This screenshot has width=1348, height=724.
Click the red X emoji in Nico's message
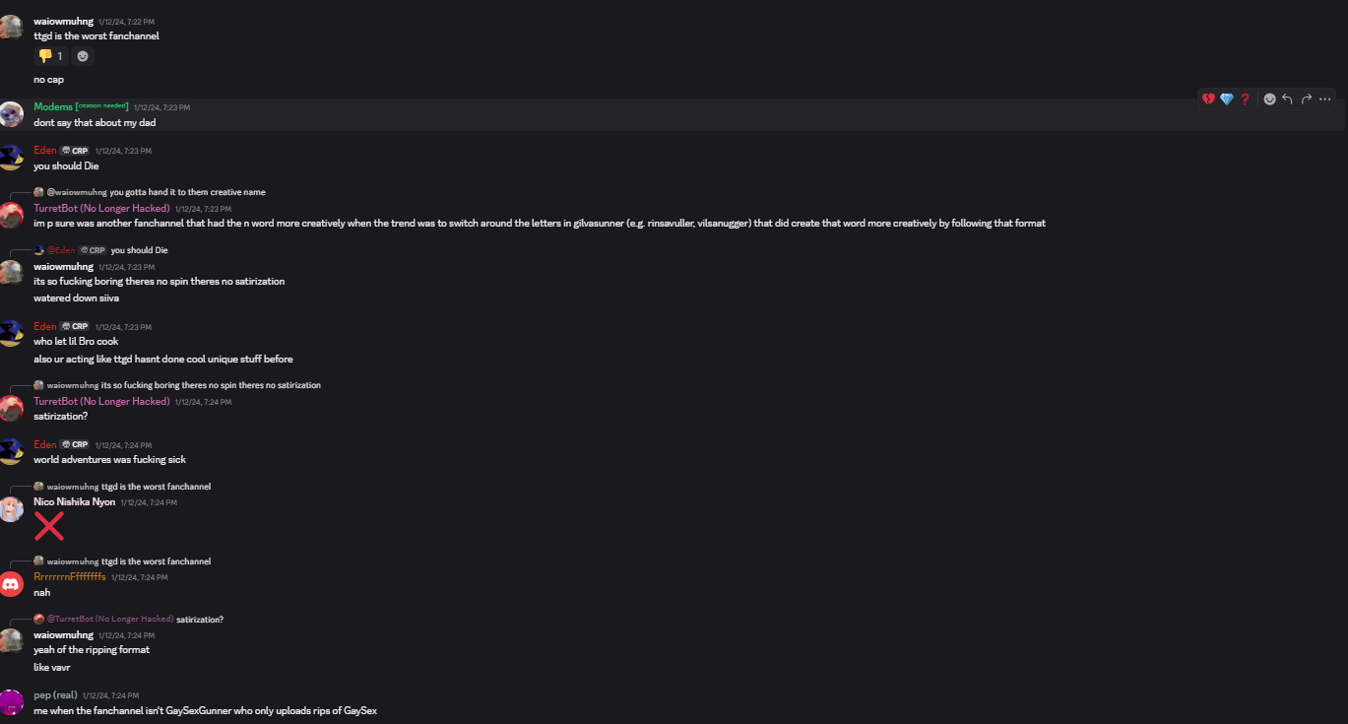[49, 526]
